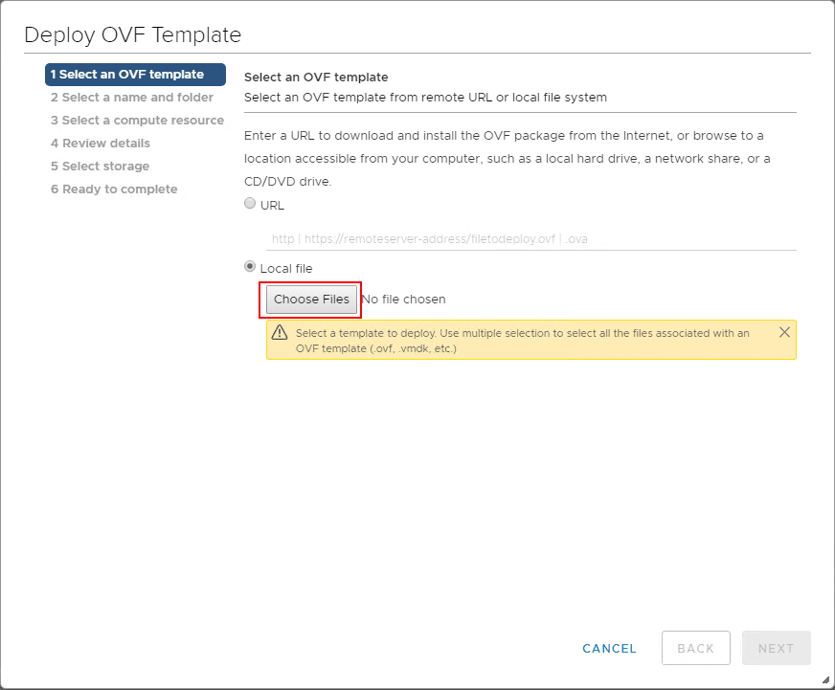Switch to step 5 Select storage
The image size is (835, 690).
point(101,167)
